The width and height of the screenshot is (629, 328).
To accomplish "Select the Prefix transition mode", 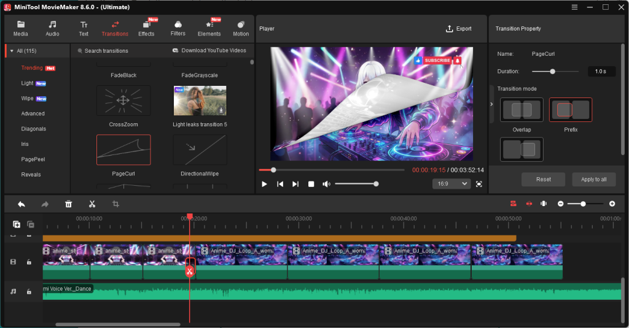I will coord(571,110).
